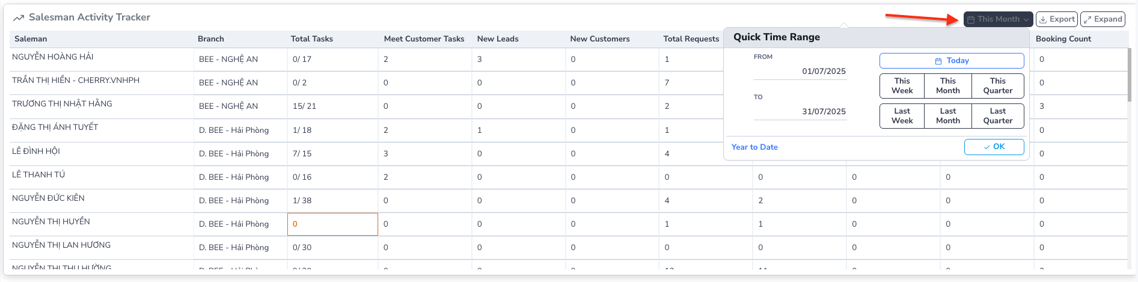Click the Booking Count column header
1138x282 pixels.
point(1063,39)
